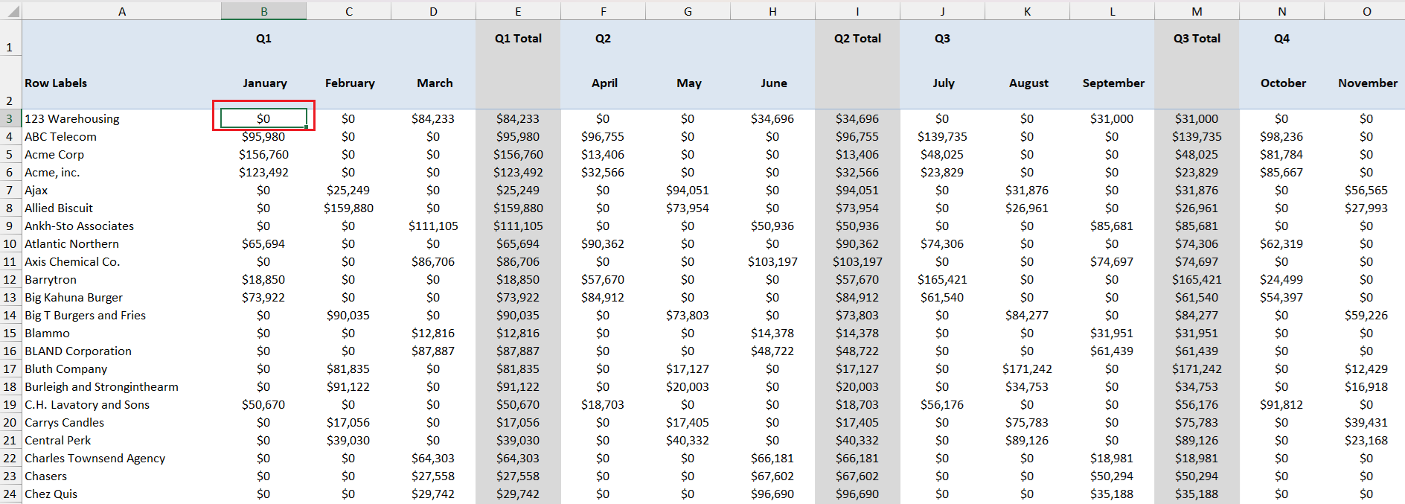
Task: Click the January column label
Action: pyautogui.click(x=265, y=83)
